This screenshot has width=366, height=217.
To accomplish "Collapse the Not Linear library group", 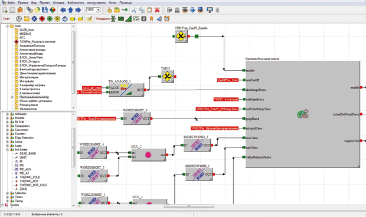I will pos(7,150).
